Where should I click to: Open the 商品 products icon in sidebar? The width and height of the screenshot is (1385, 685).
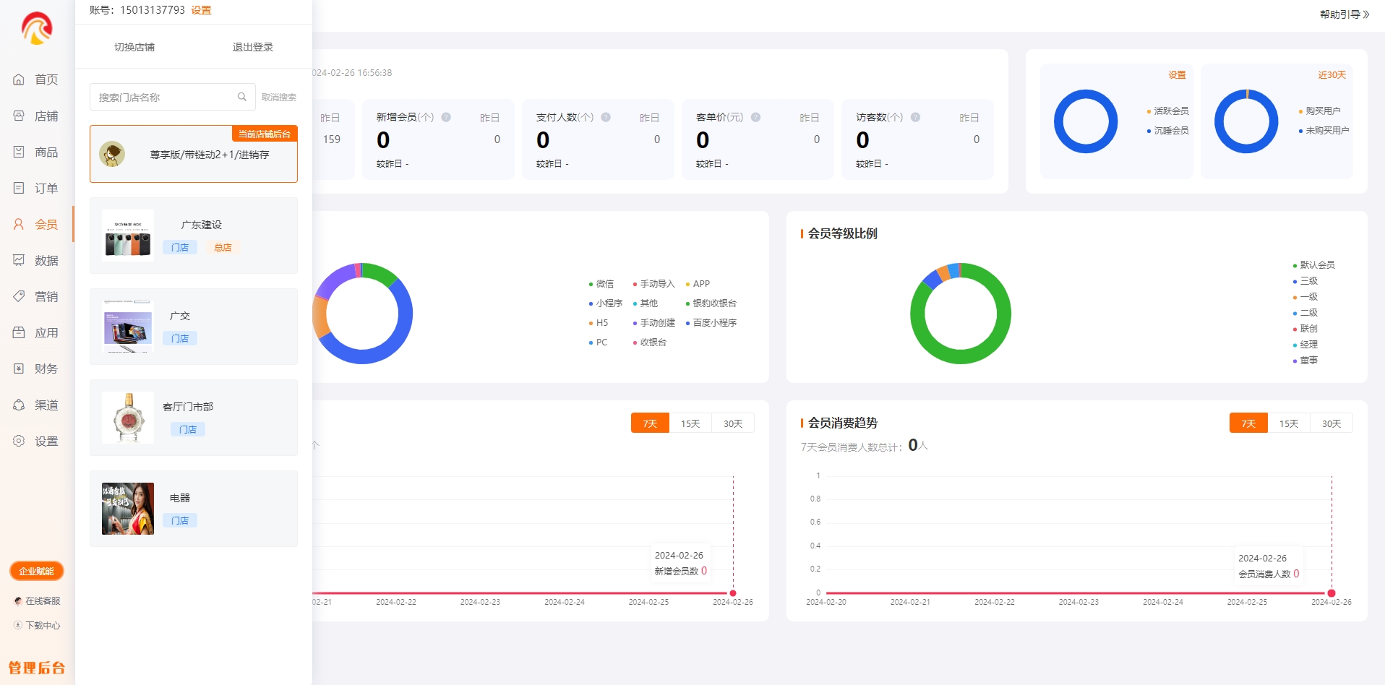pyautogui.click(x=19, y=152)
